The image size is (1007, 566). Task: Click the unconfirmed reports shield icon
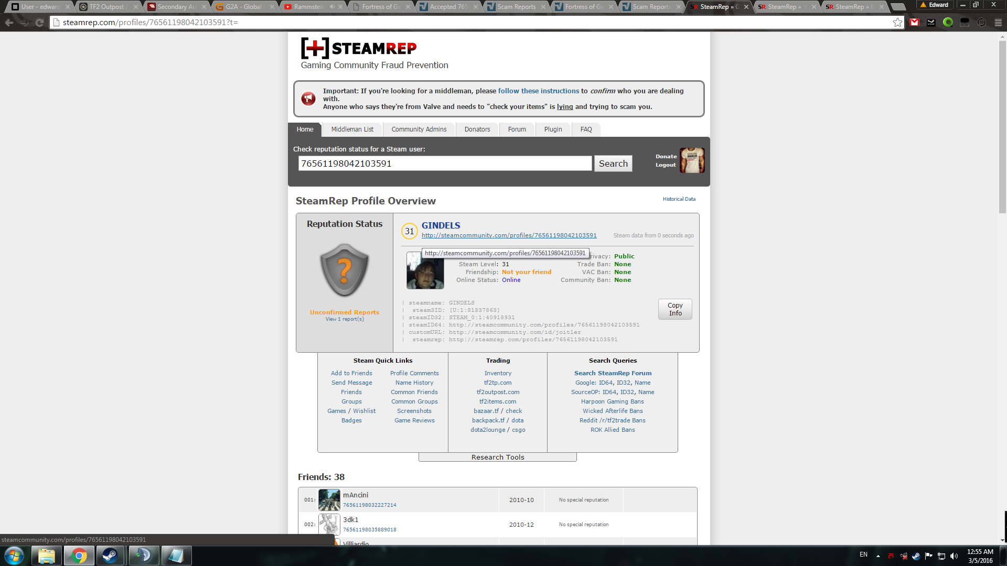(x=345, y=270)
